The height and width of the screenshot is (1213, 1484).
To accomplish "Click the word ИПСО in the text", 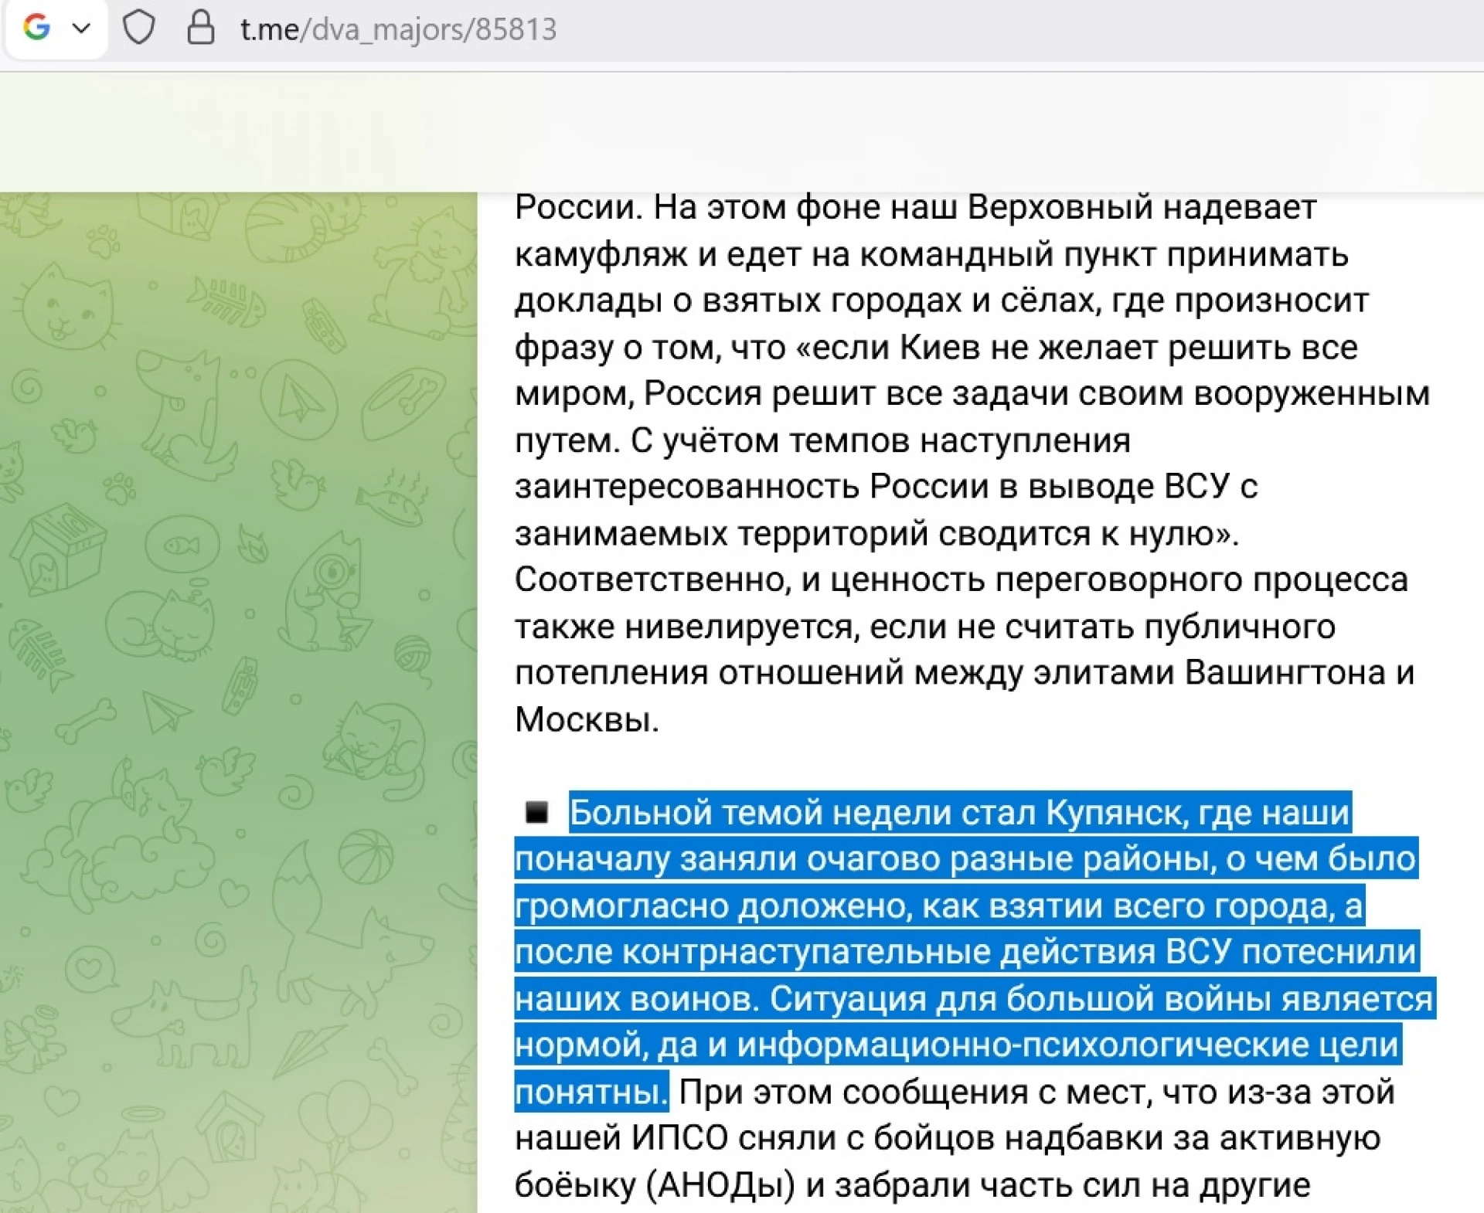I will (x=679, y=1138).
